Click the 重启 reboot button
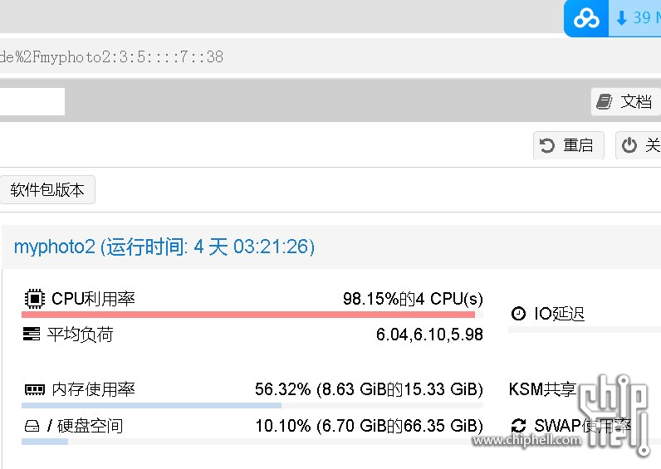 [569, 145]
